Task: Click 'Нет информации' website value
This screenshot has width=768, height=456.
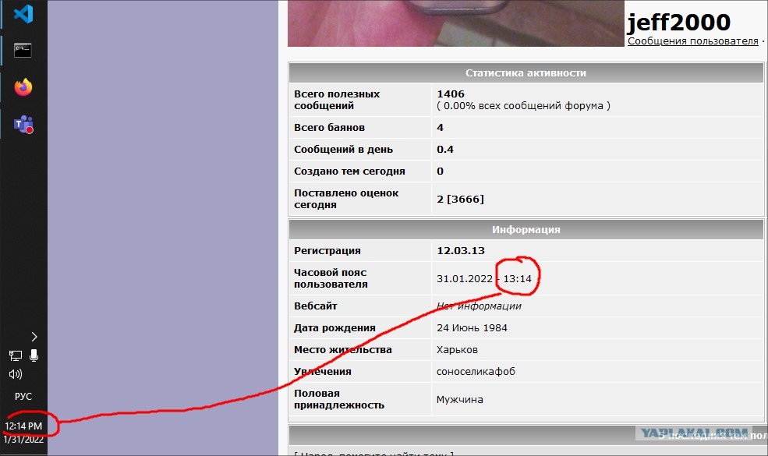Action: pyautogui.click(x=479, y=306)
